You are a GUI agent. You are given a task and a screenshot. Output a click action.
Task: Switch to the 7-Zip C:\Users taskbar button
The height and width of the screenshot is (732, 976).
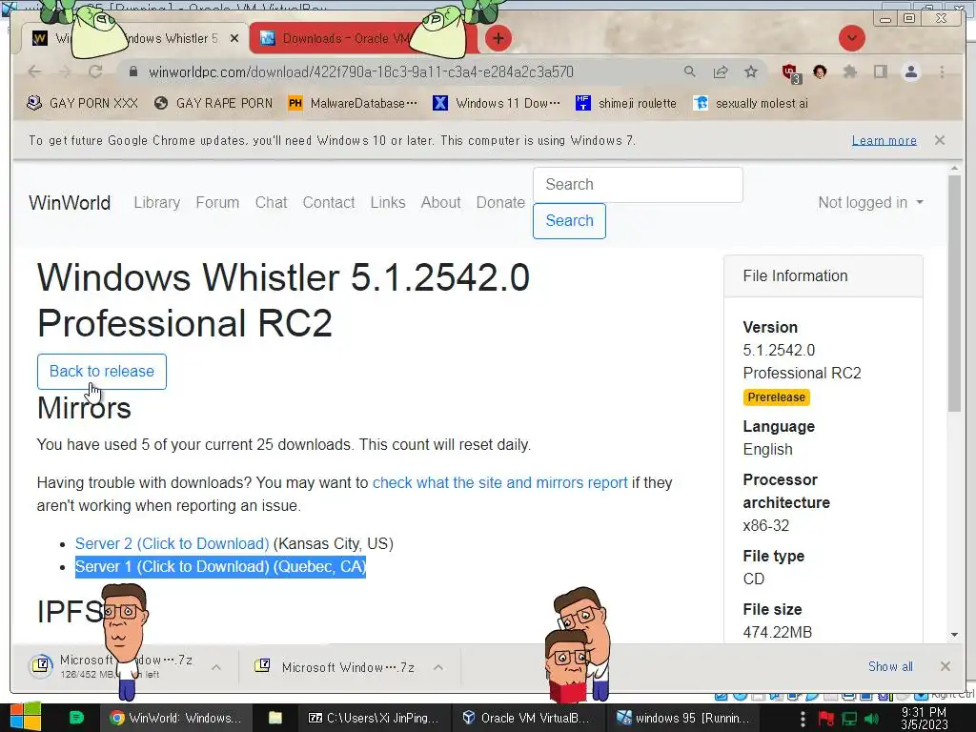tap(374, 719)
